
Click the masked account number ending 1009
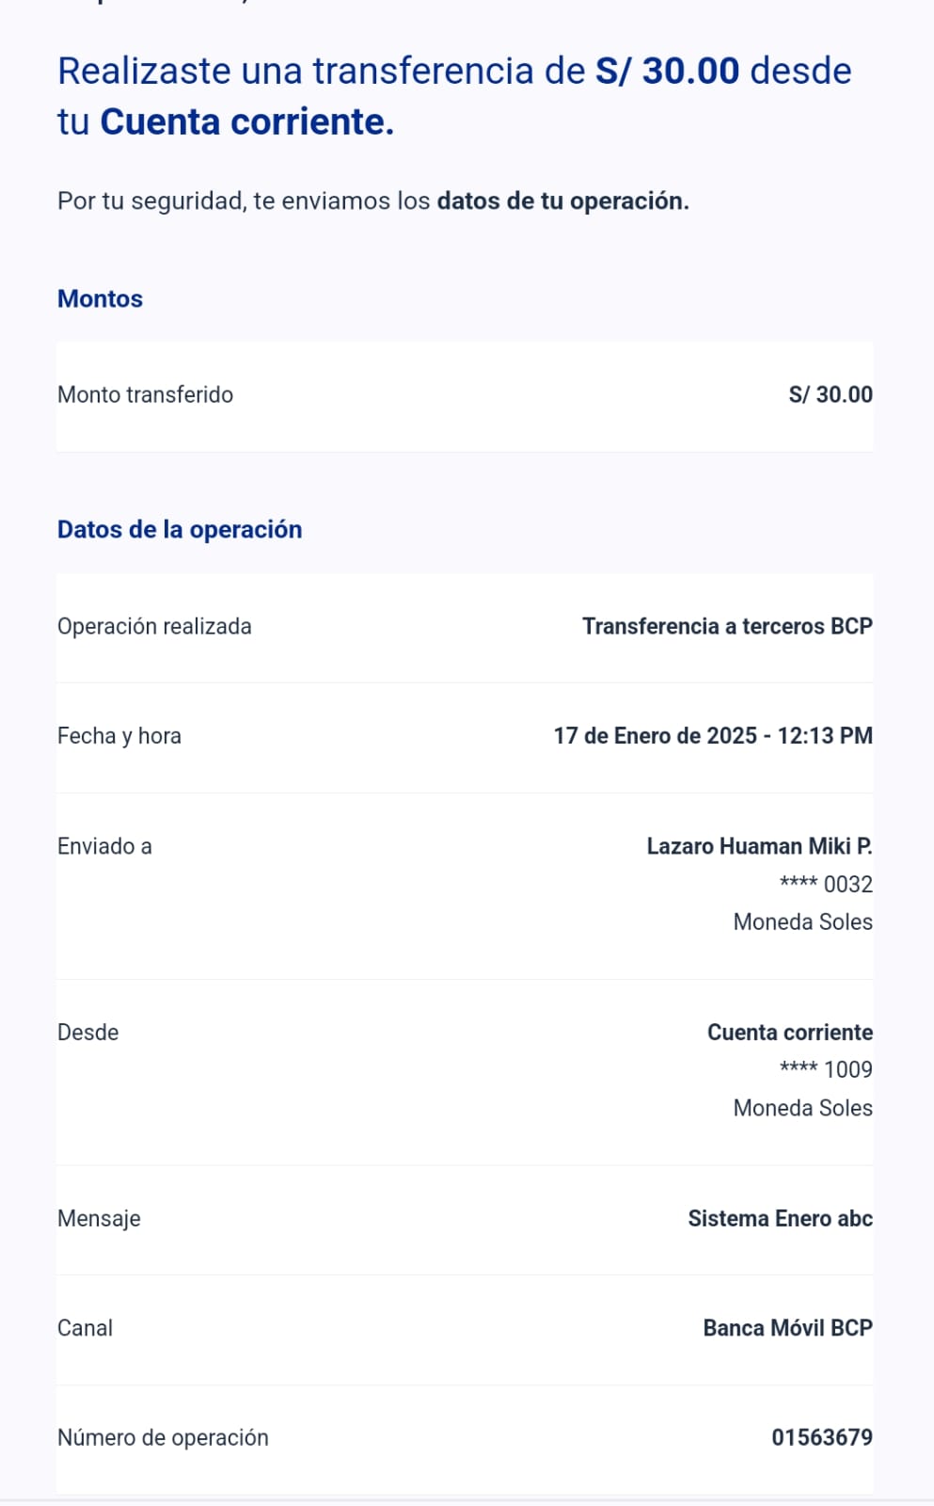(826, 1070)
